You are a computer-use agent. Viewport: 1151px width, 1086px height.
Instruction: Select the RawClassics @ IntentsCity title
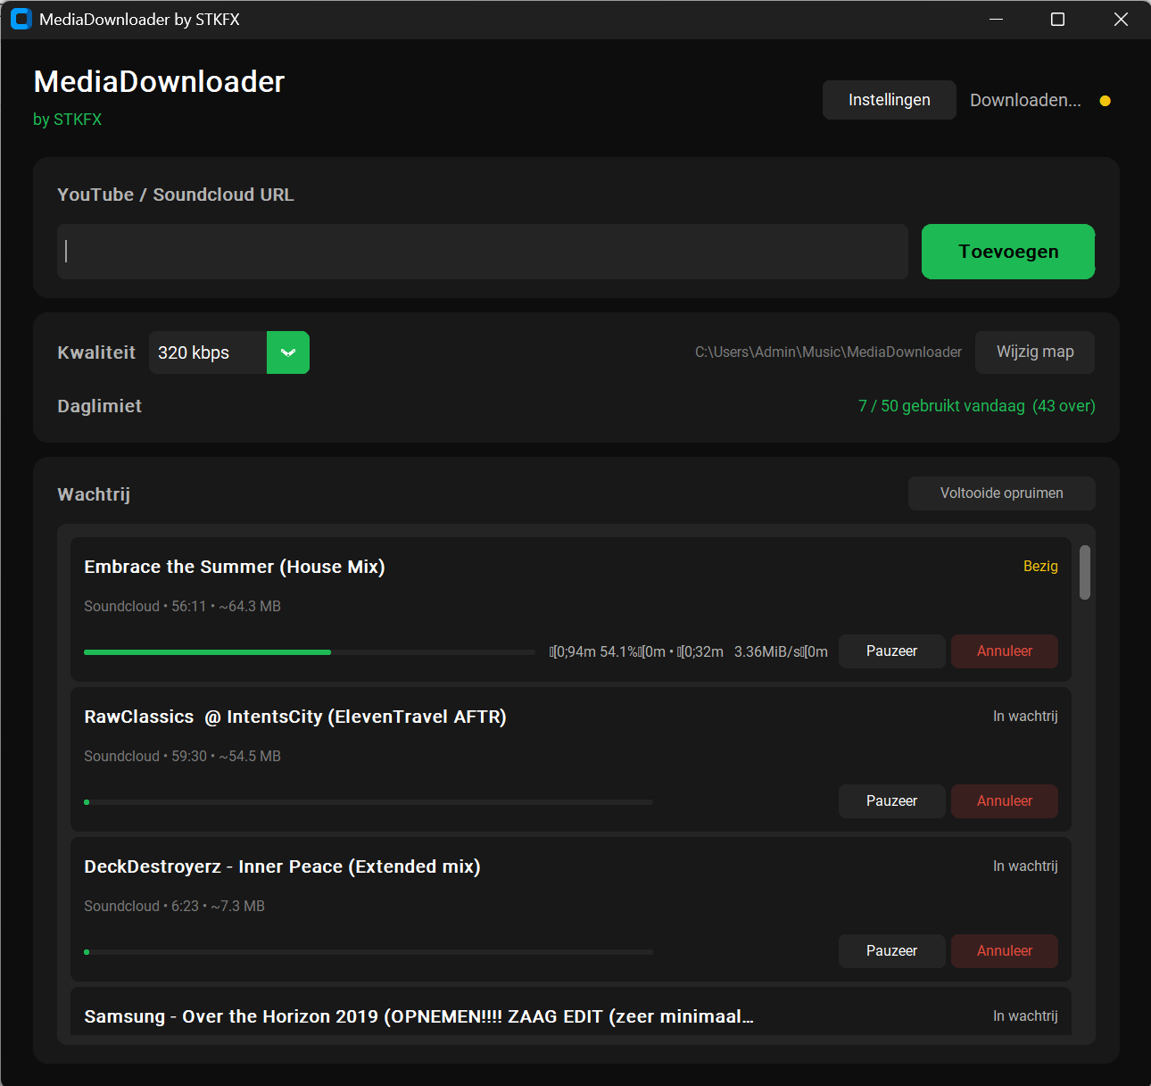coord(295,717)
